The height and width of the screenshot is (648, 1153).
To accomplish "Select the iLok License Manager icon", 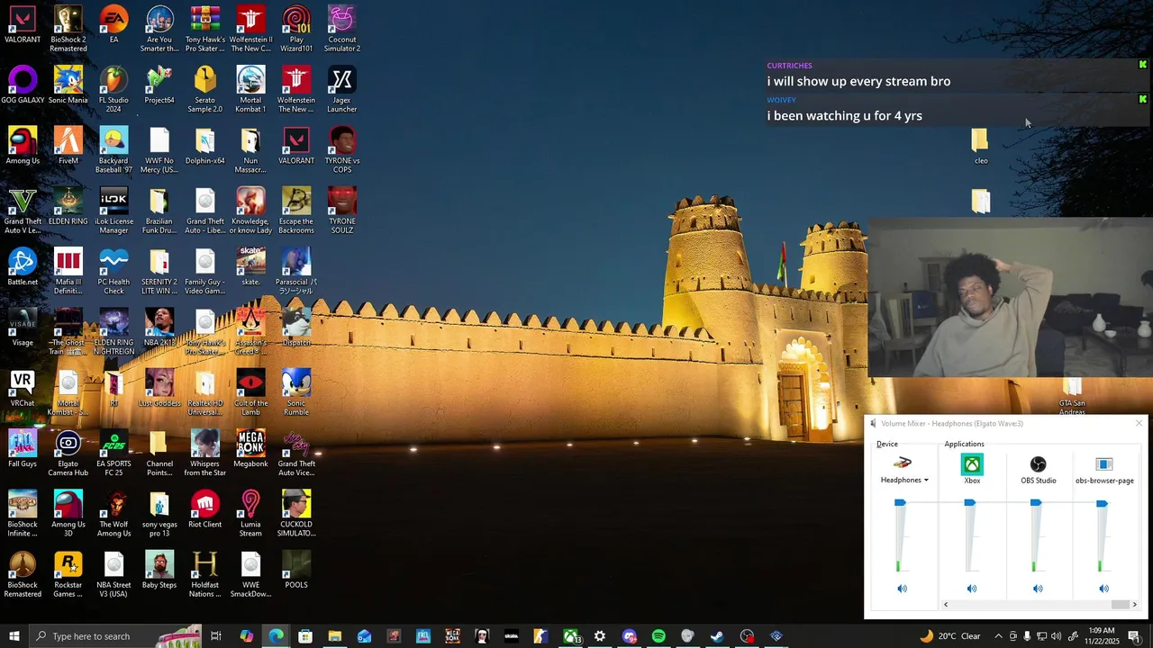I will pos(113,211).
